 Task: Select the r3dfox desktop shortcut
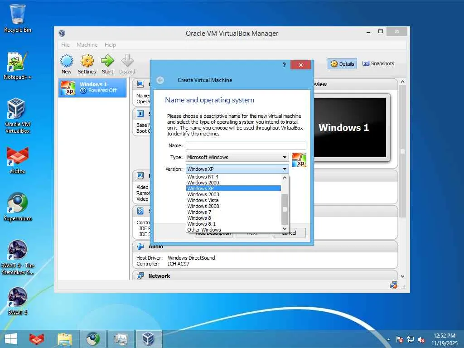pos(18,160)
